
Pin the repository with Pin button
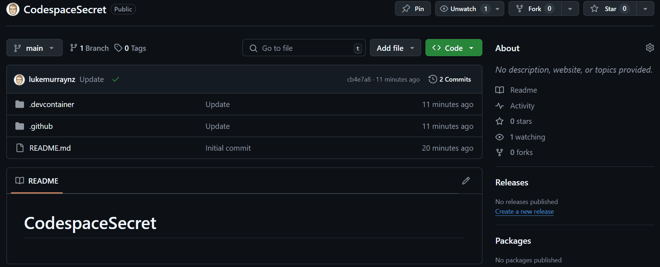pos(413,9)
